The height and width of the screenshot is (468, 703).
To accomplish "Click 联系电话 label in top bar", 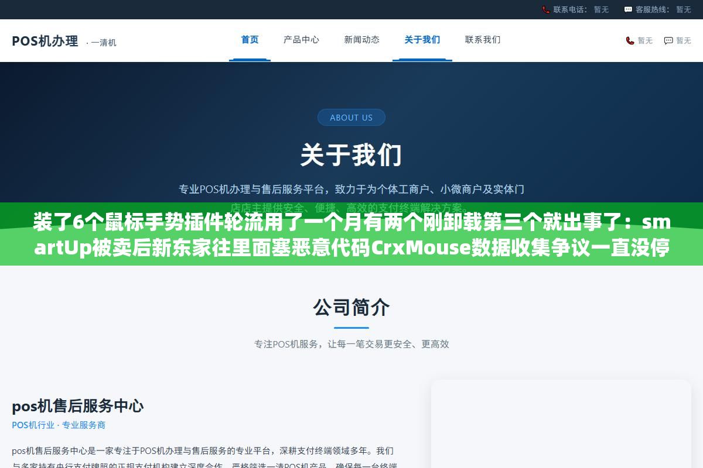I will 570,9.
